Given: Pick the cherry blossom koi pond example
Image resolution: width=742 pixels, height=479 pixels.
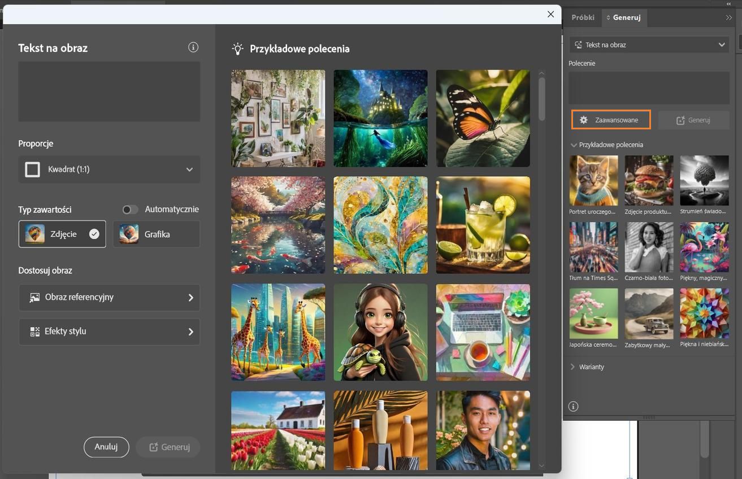Looking at the screenshot, I should point(278,225).
